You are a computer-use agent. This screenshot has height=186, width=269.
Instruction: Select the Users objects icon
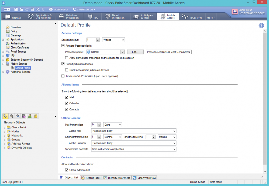(30, 116)
